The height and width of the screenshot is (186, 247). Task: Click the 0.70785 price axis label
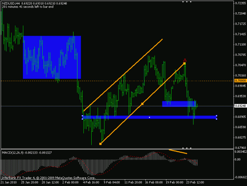[x=241, y=55]
